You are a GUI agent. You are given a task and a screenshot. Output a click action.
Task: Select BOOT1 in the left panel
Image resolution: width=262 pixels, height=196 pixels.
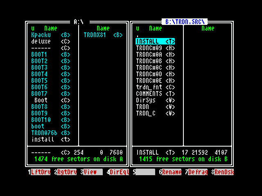pos(51,54)
